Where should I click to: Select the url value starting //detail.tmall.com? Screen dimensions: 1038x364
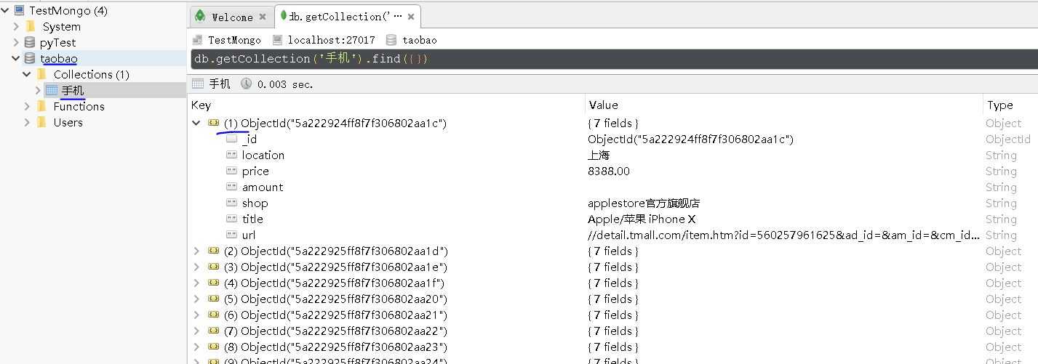click(784, 235)
